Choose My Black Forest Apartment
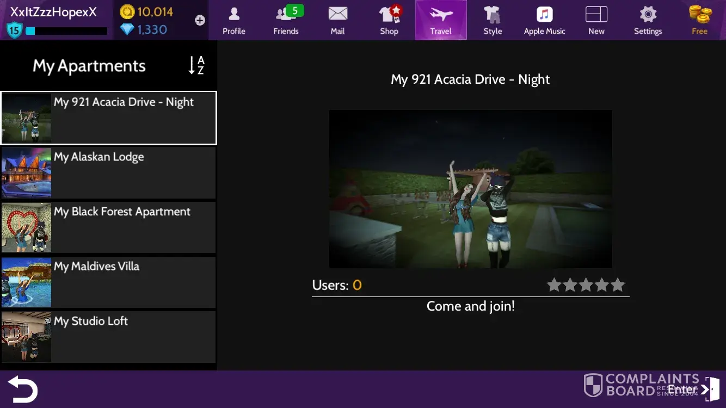This screenshot has height=408, width=726. click(108, 227)
